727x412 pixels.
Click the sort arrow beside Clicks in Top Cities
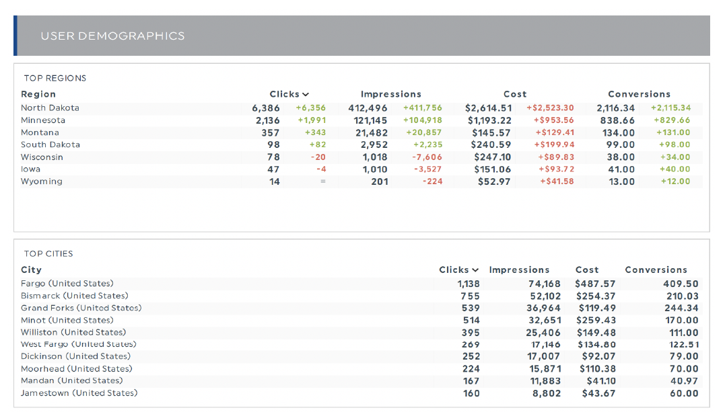pos(475,270)
